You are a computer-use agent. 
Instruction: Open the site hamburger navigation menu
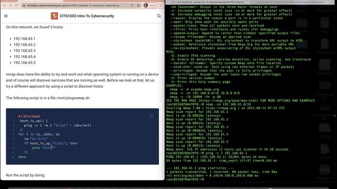[6, 16]
